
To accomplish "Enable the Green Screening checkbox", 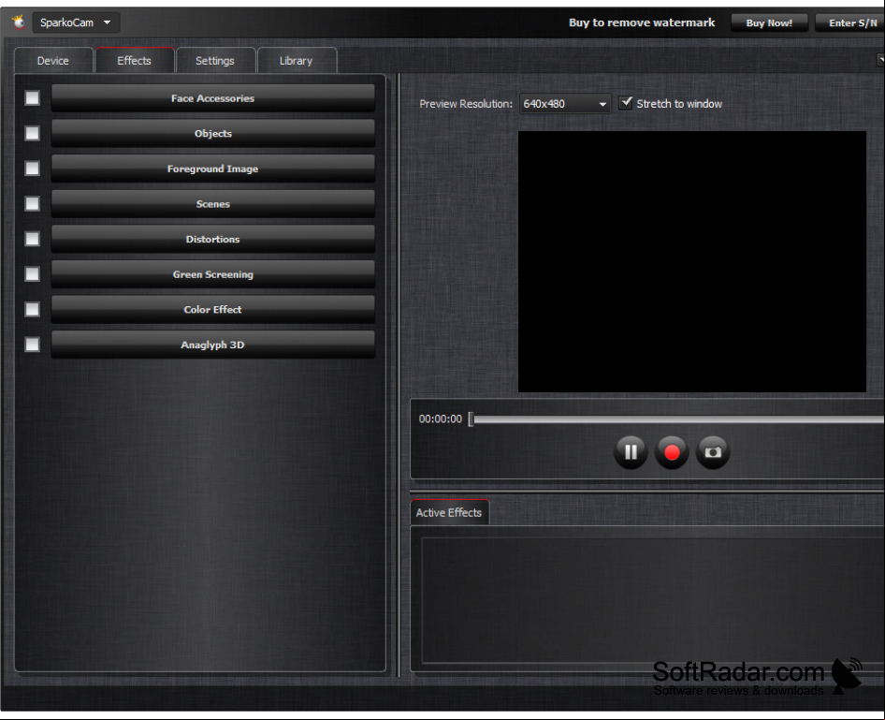I will 32,274.
